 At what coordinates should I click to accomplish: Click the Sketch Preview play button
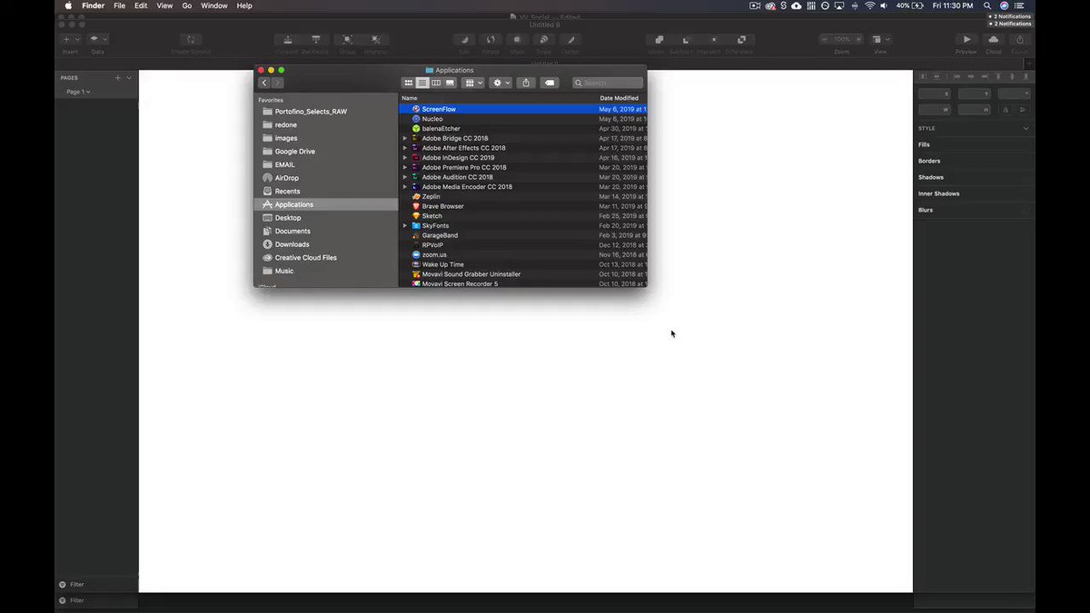point(966,40)
